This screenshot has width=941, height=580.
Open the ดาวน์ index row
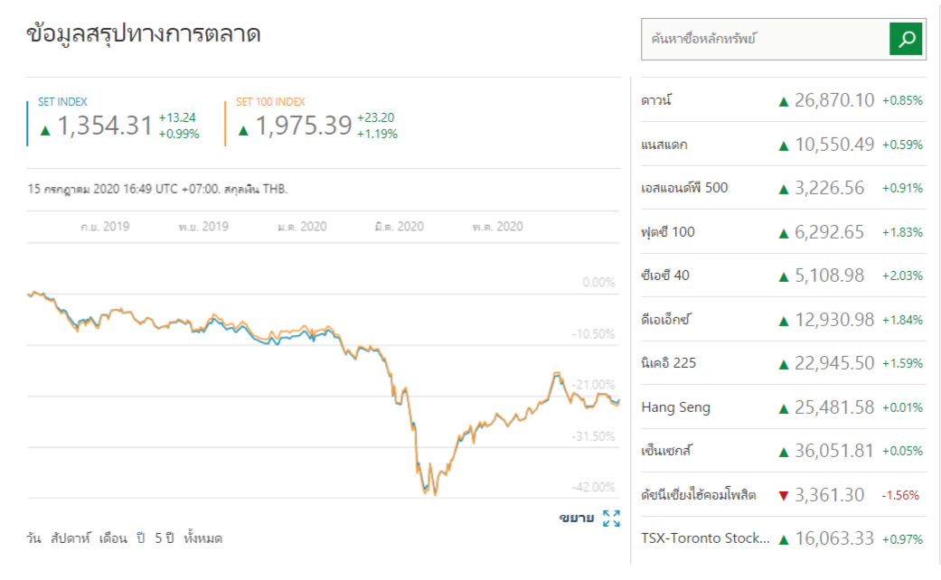pos(656,100)
